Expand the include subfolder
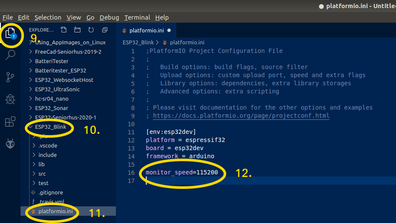396x223 pixels. click(68, 155)
